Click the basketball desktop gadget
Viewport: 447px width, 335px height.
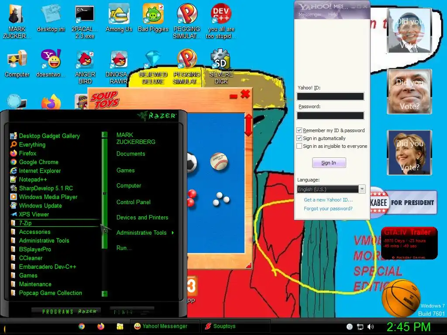tap(401, 298)
